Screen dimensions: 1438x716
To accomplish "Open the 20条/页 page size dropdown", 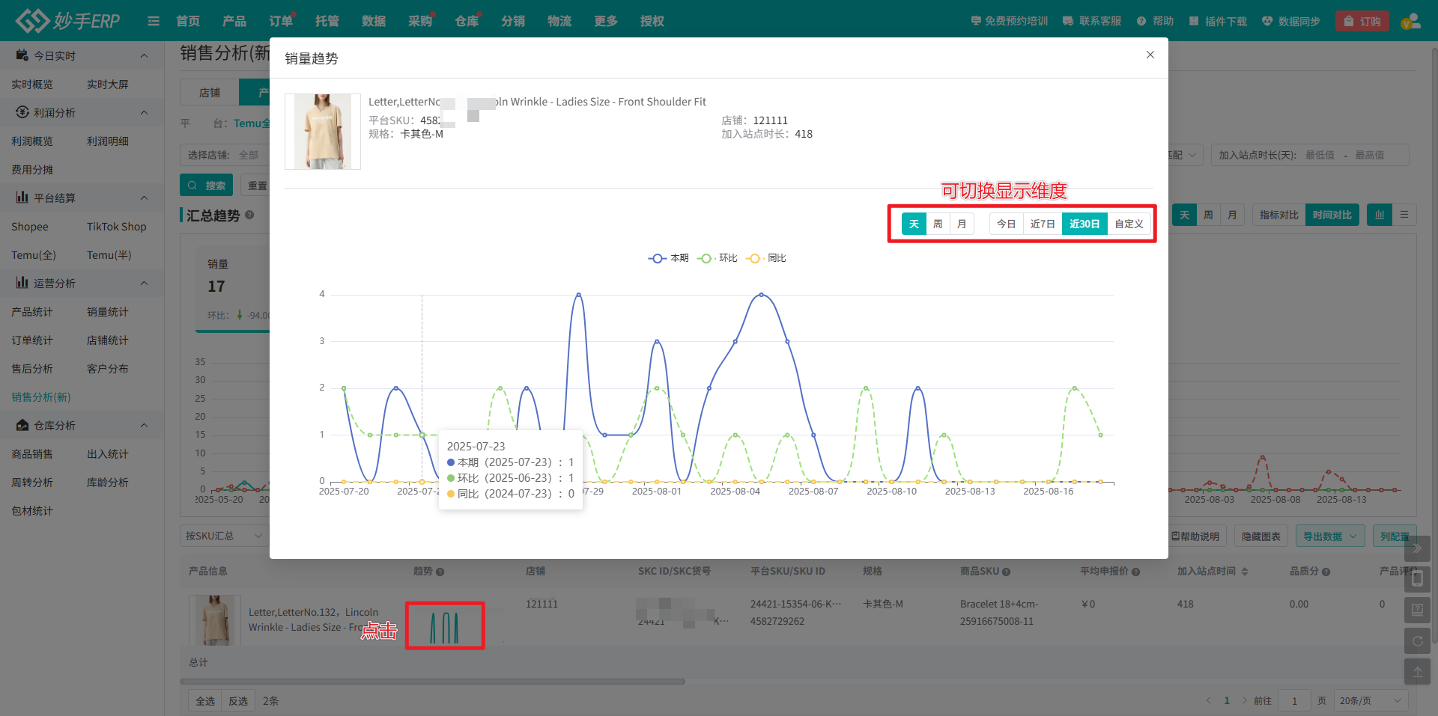I will (x=1370, y=700).
